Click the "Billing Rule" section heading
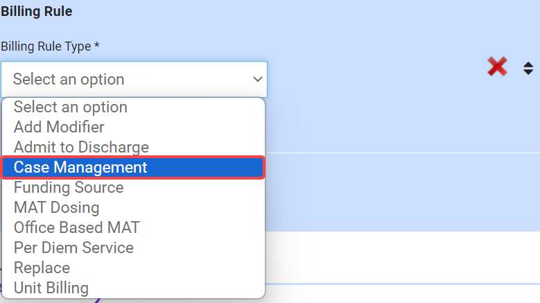This screenshot has width=540, height=303. [36, 11]
